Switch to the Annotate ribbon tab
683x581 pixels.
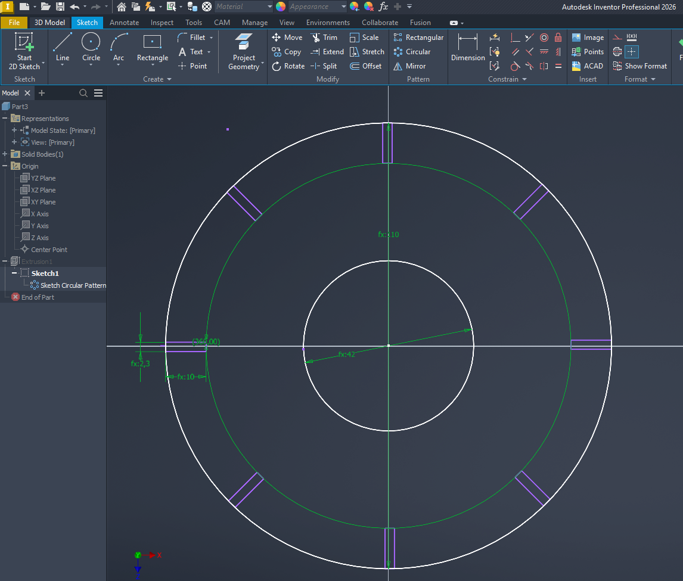[124, 22]
